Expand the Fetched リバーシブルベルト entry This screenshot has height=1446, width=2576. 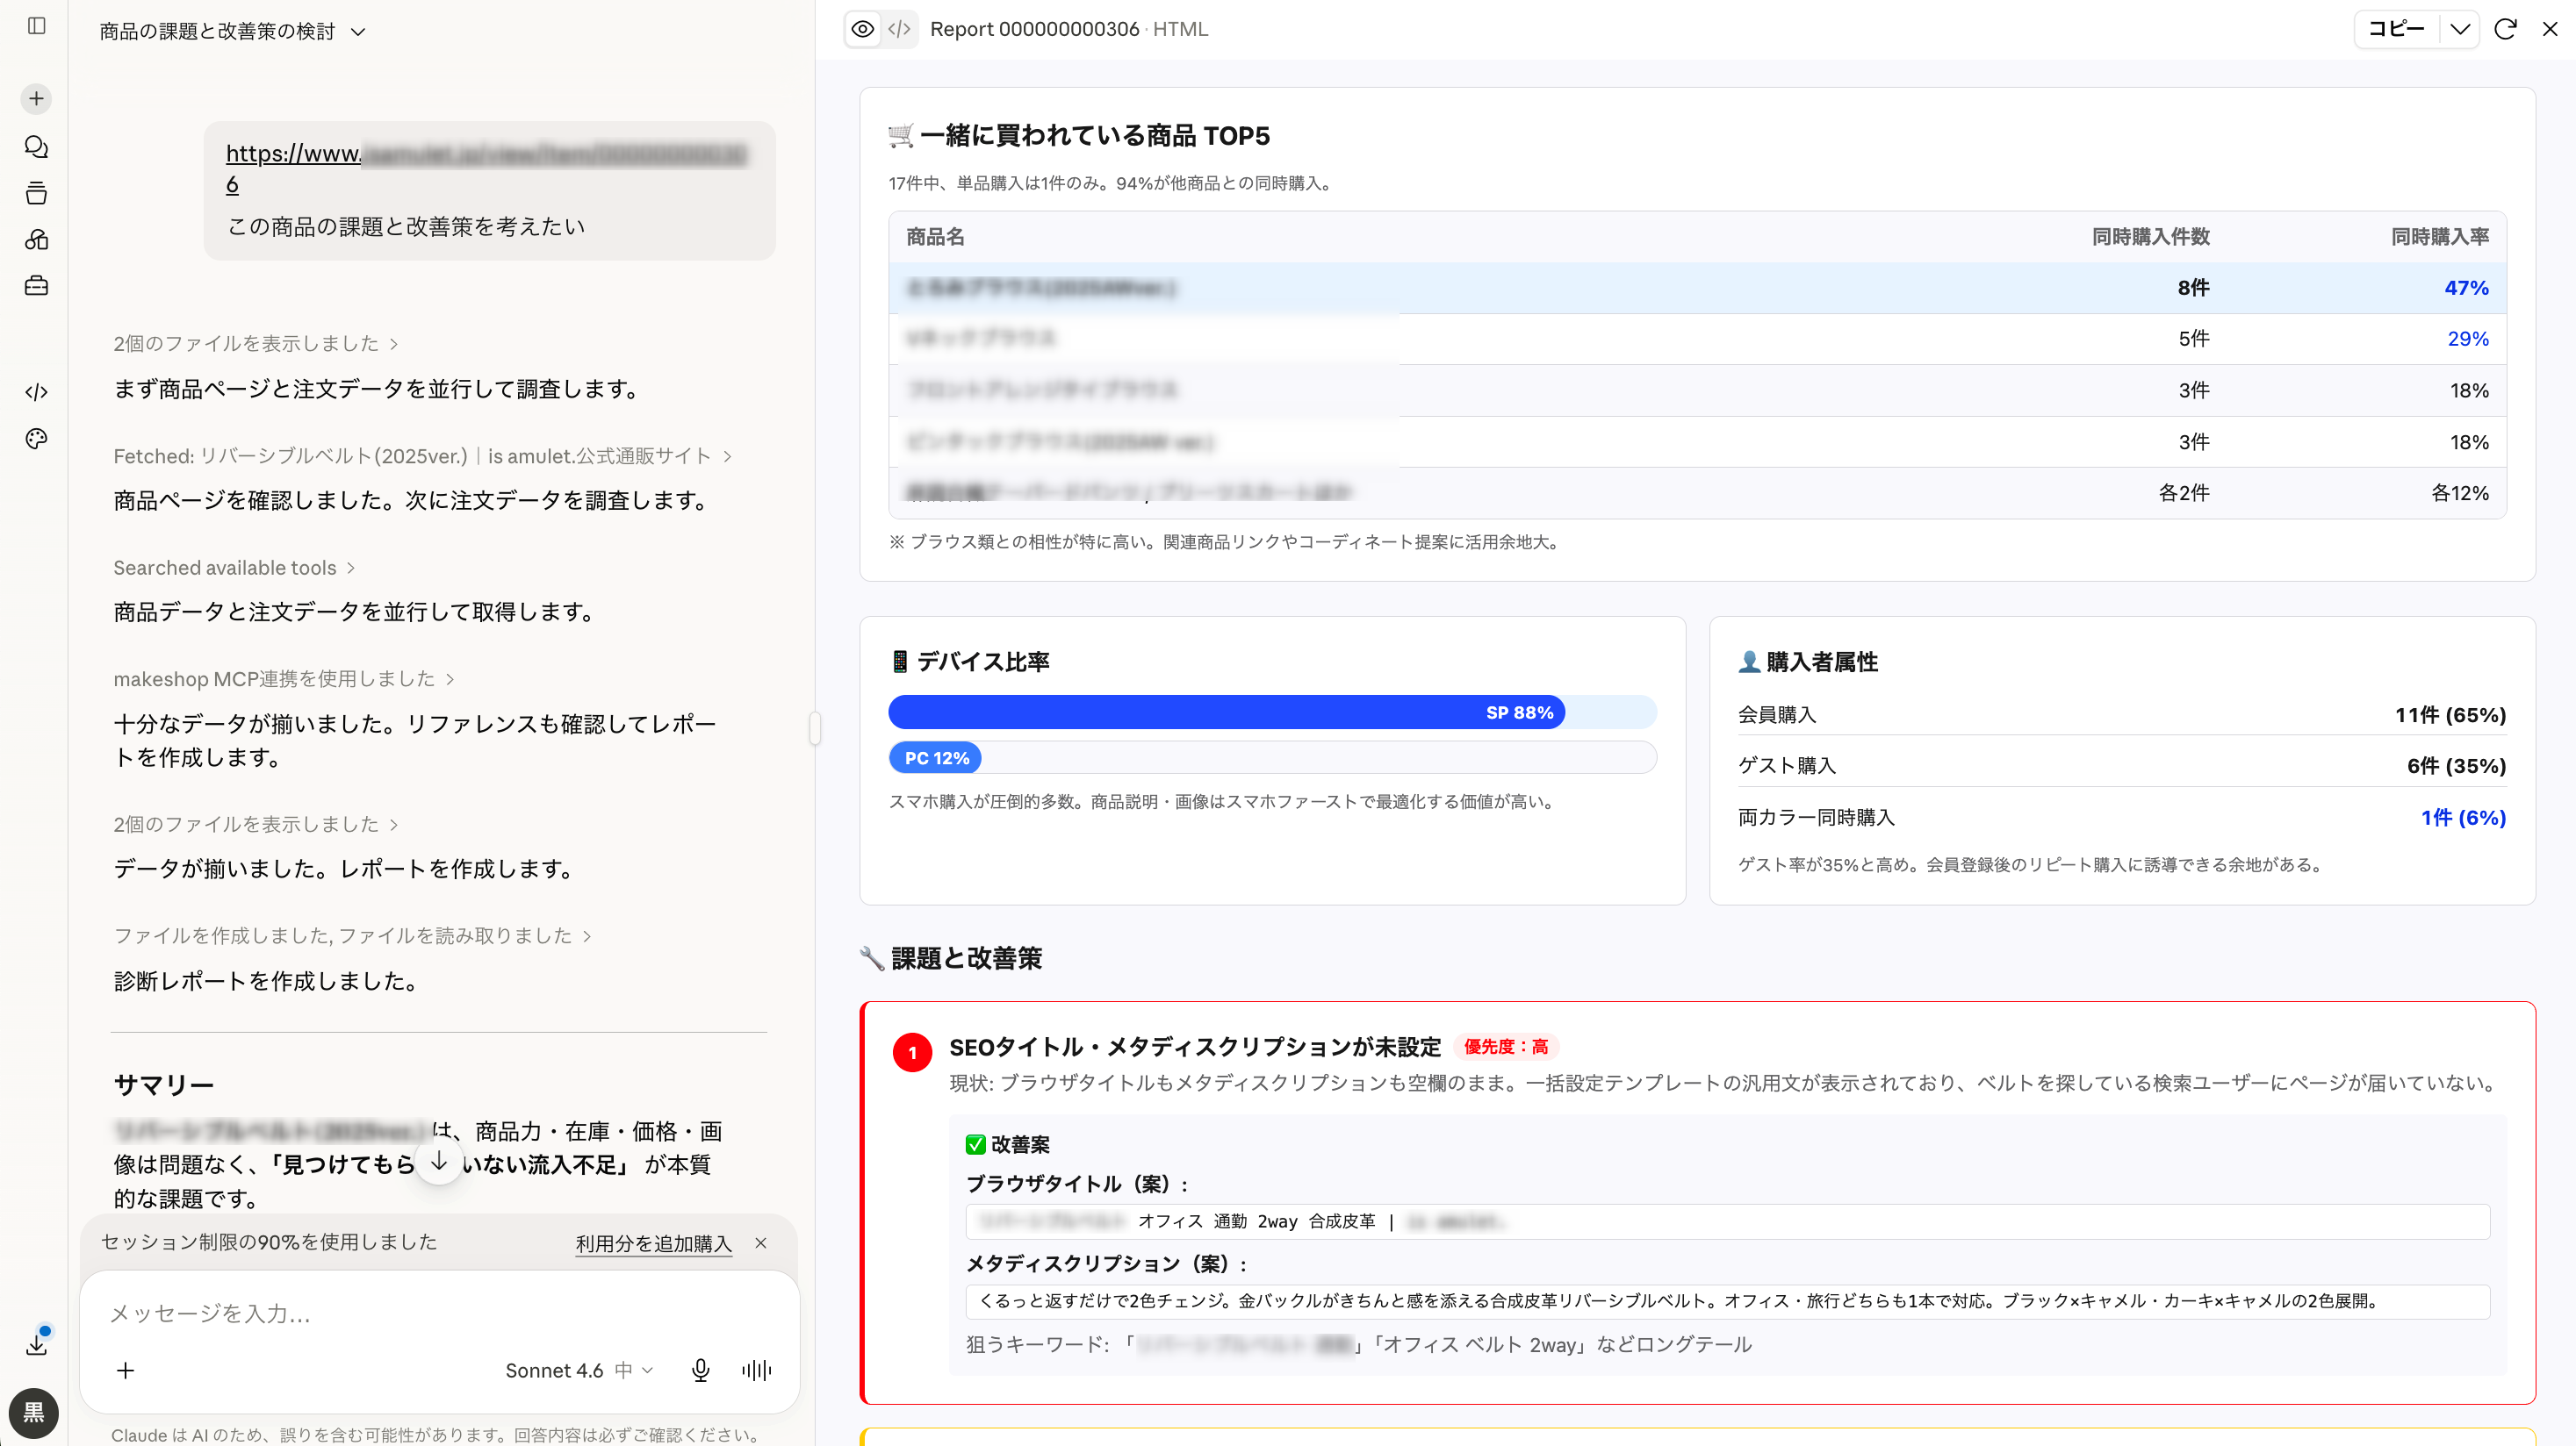423,455
